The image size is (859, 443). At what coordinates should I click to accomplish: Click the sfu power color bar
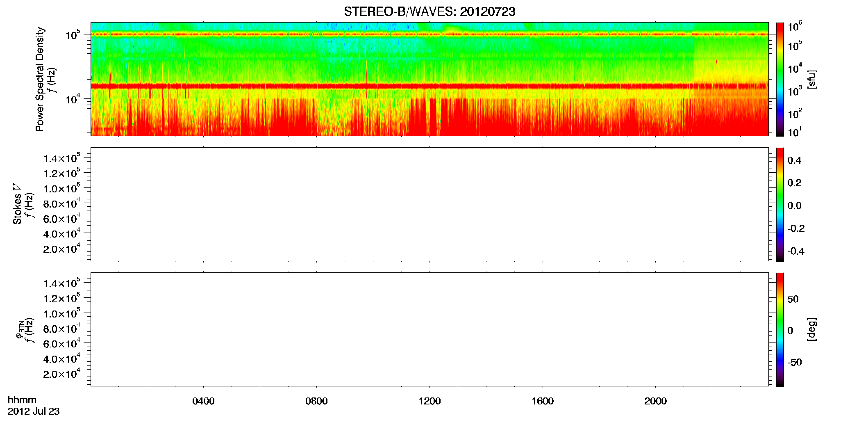pos(779,79)
